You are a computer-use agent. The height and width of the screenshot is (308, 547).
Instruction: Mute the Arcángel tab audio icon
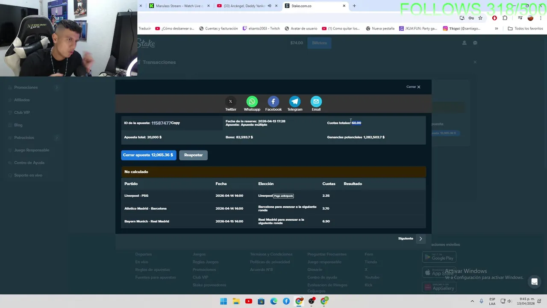(x=270, y=6)
